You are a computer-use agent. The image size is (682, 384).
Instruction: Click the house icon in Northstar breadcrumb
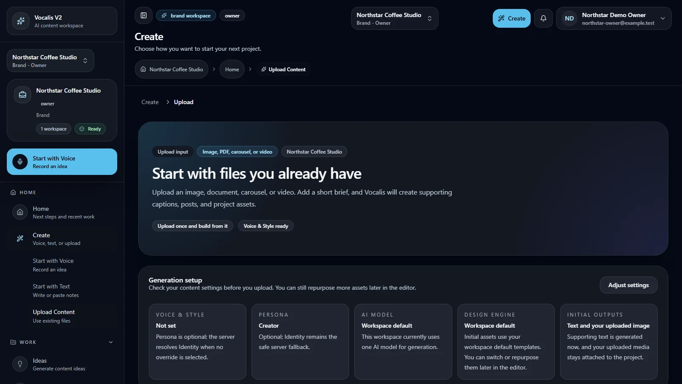pyautogui.click(x=143, y=69)
